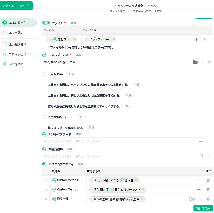The width and height of the screenshot is (214, 213).
Task: Click the plus icon in PDFのパスワード field
Action: click(201, 141)
